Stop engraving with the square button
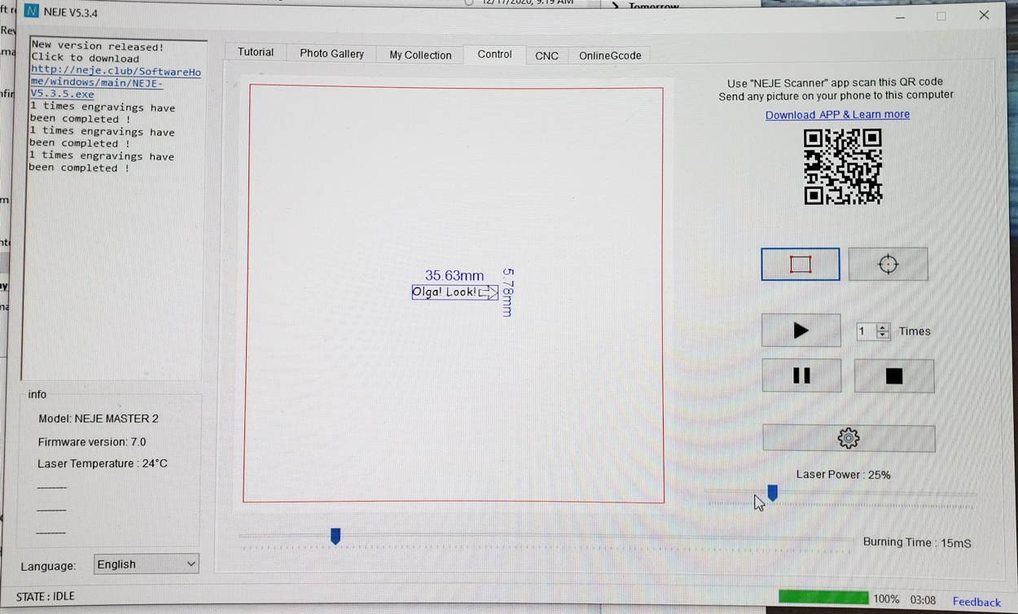 pos(893,375)
